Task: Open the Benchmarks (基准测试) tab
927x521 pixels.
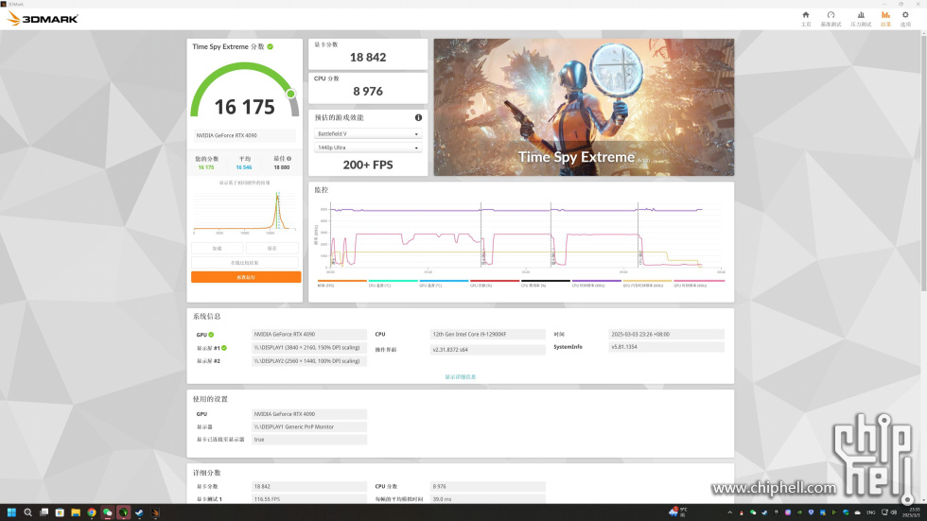Action: pyautogui.click(x=831, y=18)
